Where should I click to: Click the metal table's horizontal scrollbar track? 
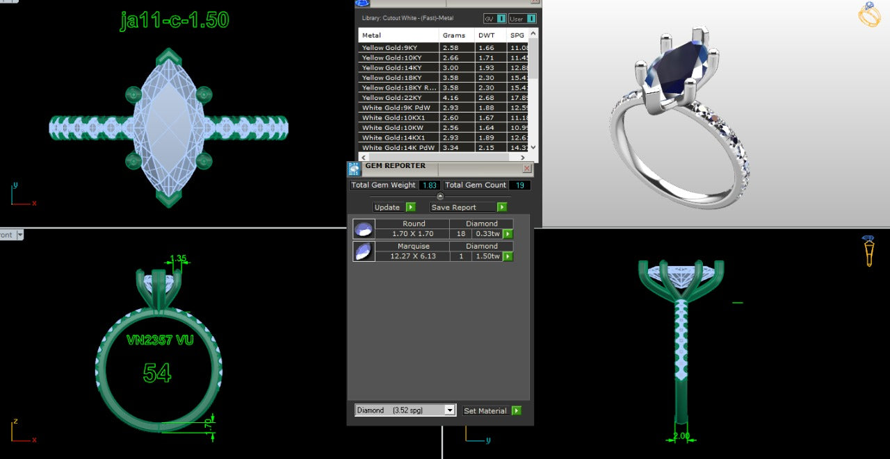click(x=444, y=157)
